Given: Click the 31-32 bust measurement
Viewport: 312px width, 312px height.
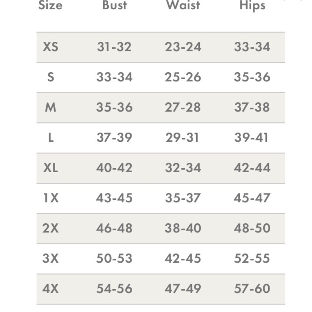Looking at the screenshot, I should (x=114, y=47).
